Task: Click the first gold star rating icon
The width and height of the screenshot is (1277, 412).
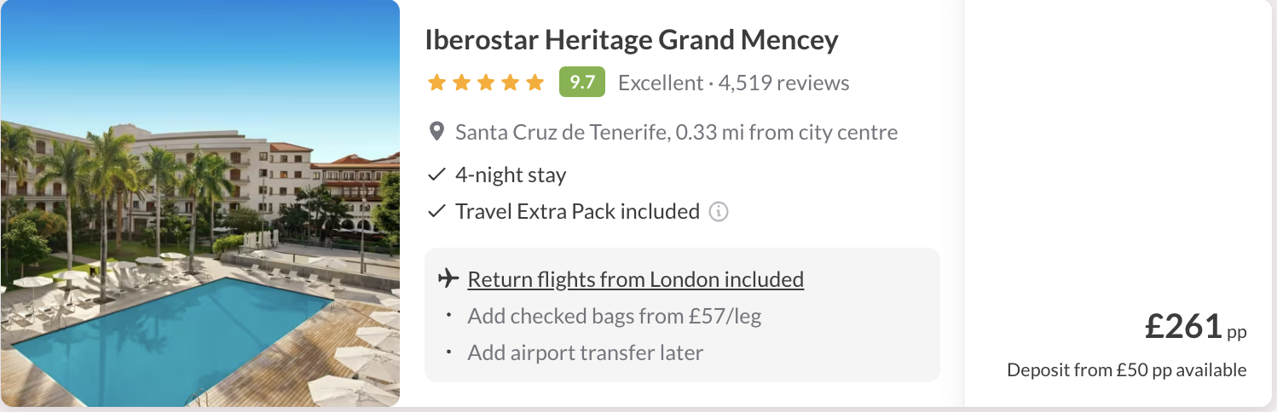Action: [x=436, y=83]
